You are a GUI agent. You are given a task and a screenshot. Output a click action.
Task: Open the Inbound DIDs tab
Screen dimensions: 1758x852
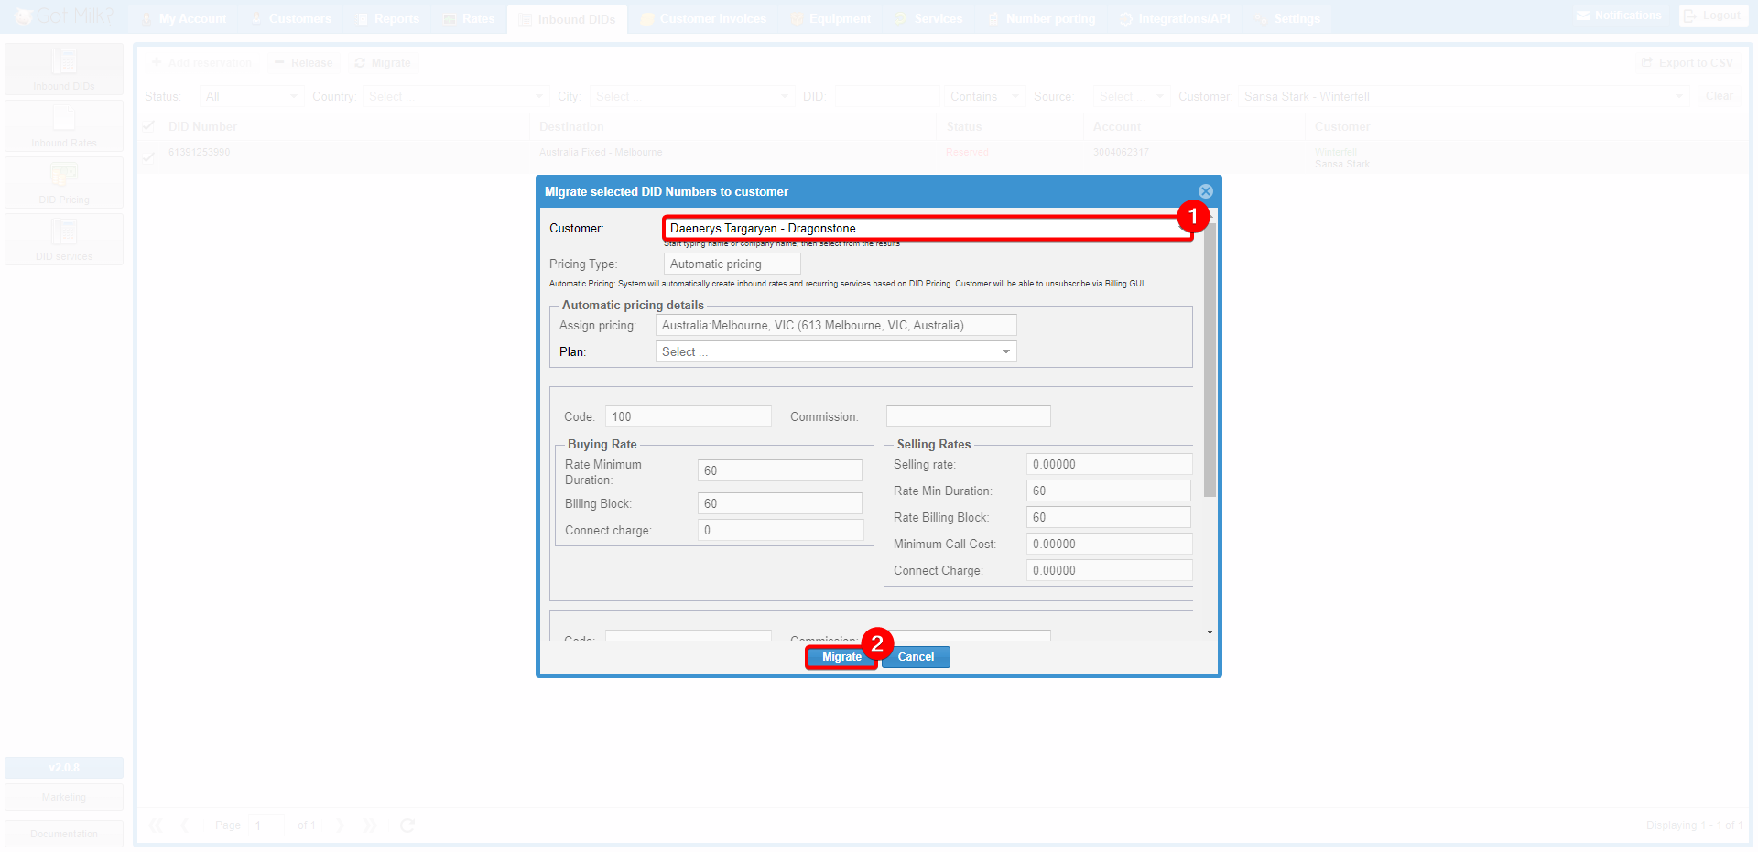point(567,19)
